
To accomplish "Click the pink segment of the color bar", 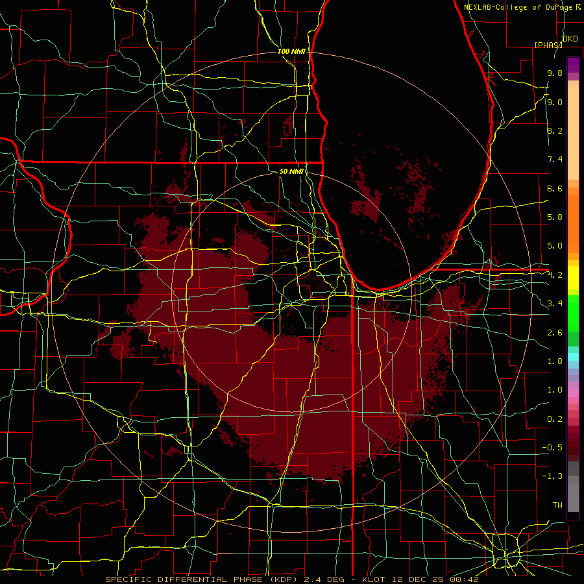I will click(573, 393).
